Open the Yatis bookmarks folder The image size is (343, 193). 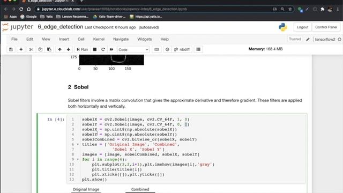pos(47,17)
